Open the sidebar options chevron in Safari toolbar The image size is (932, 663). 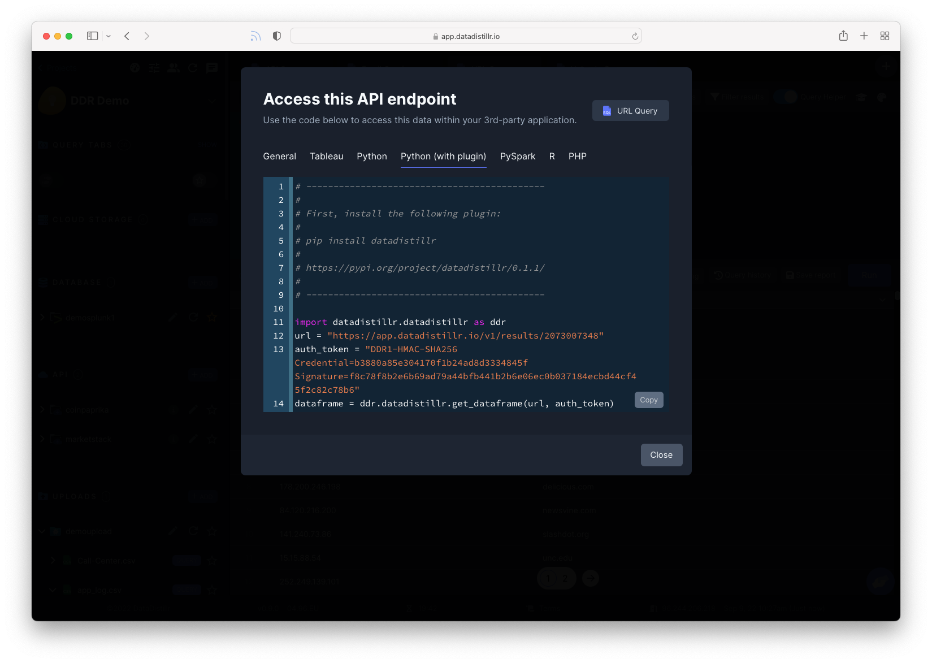tap(109, 36)
